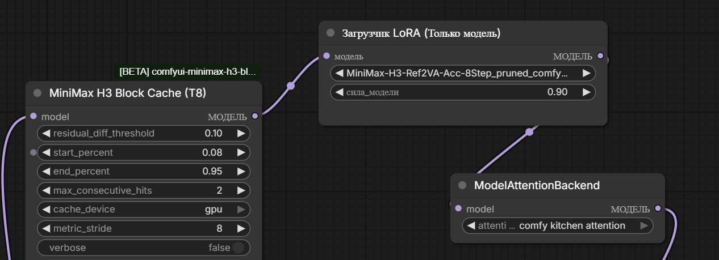Click the metric_stride value field
The image size is (719, 260).
[144, 229]
